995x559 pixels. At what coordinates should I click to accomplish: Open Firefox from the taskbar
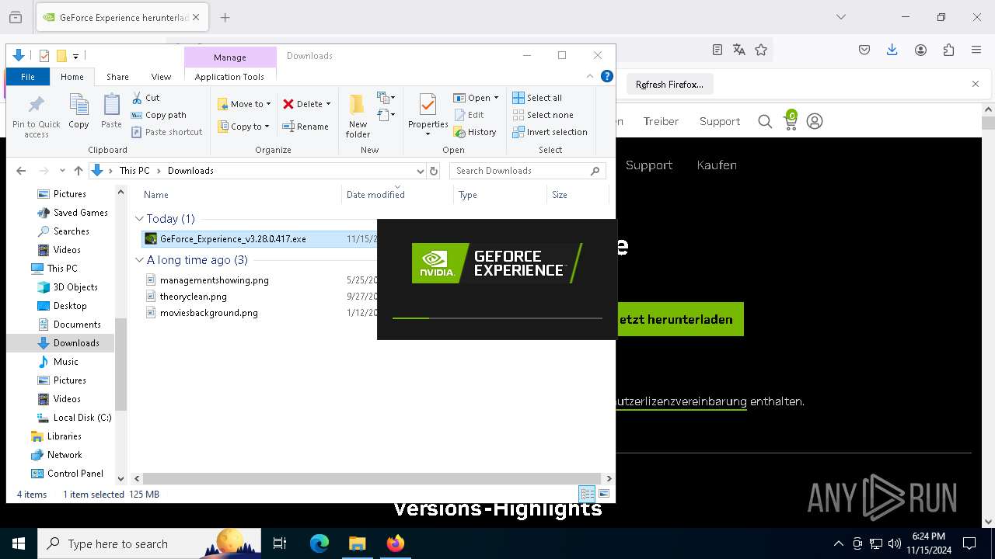click(x=395, y=543)
